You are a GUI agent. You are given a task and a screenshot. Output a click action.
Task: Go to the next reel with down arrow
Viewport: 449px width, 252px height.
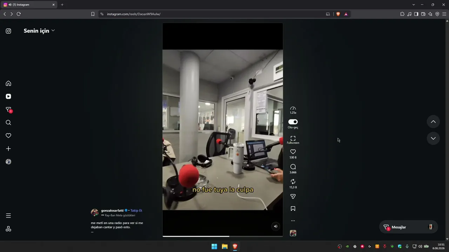pos(433,138)
